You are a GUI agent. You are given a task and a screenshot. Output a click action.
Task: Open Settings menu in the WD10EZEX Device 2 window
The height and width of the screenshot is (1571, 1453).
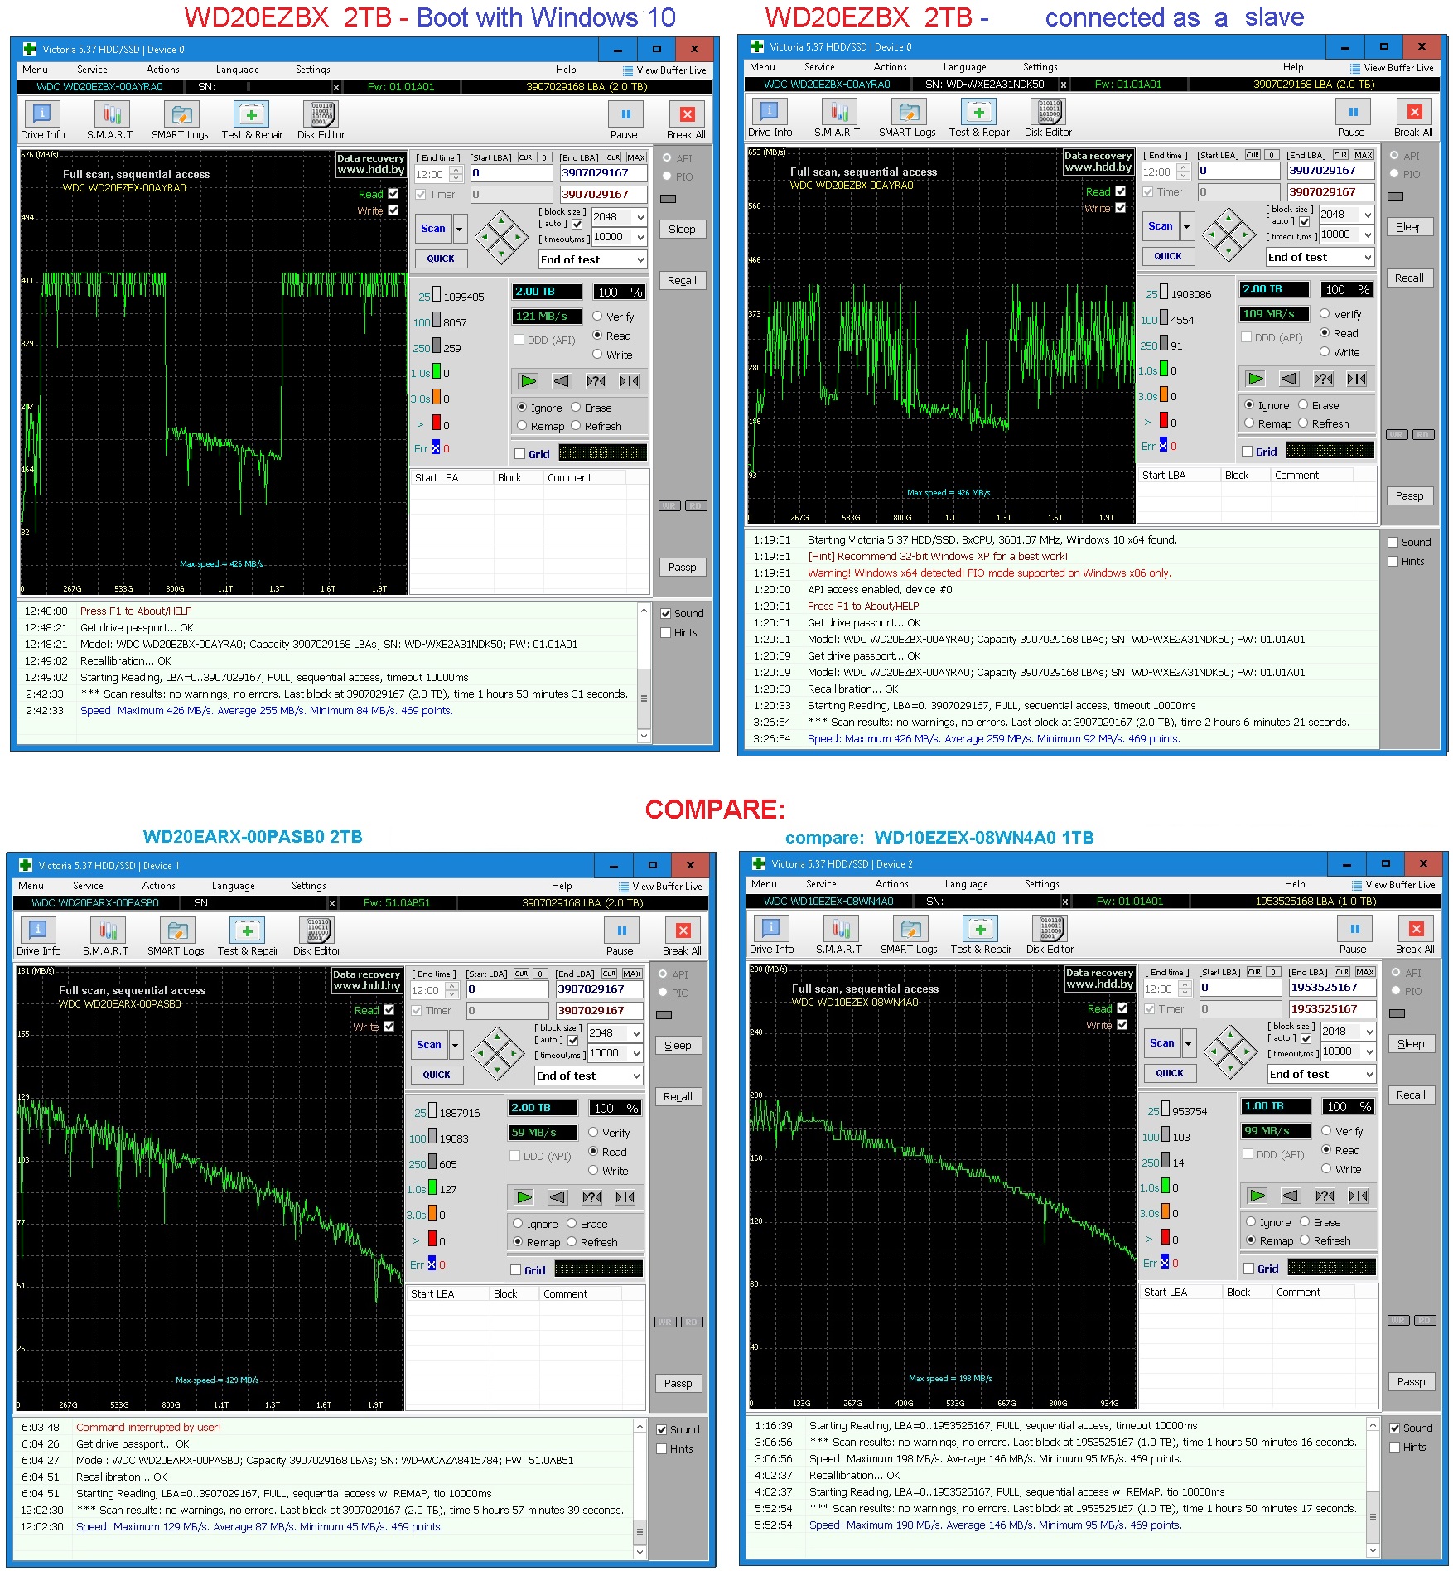(x=1041, y=884)
